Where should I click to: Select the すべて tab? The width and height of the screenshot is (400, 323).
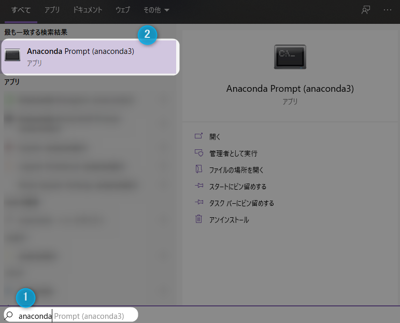pyautogui.click(x=21, y=10)
